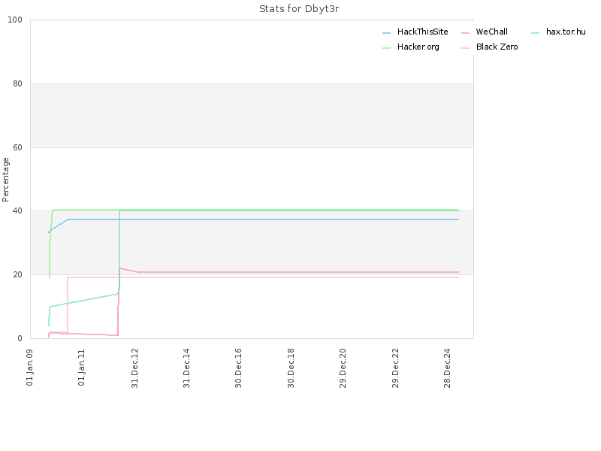
Task: Click the Hacker.org legend label
Action: click(418, 47)
